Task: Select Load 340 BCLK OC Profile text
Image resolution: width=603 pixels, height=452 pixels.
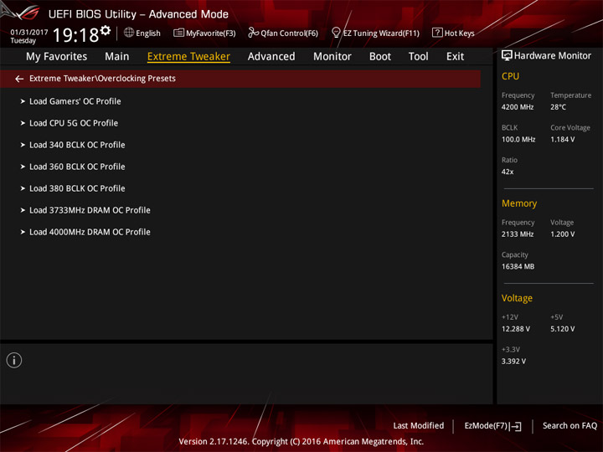Action: 77,145
